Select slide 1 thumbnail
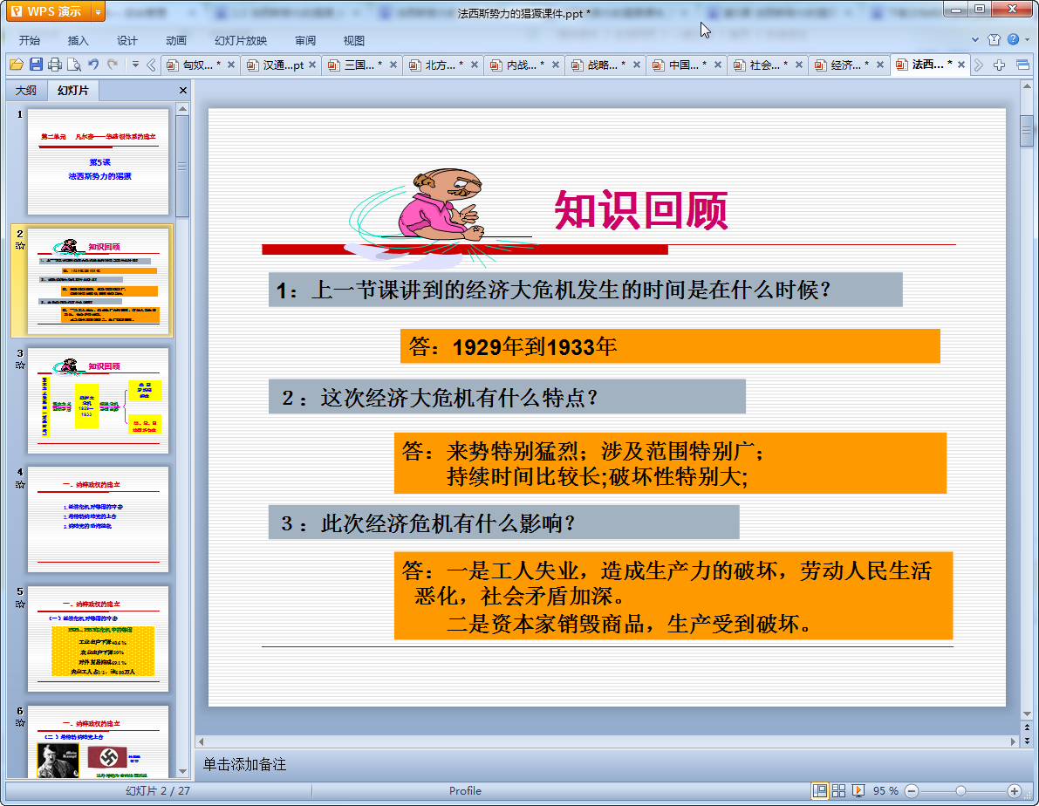 pos(98,161)
